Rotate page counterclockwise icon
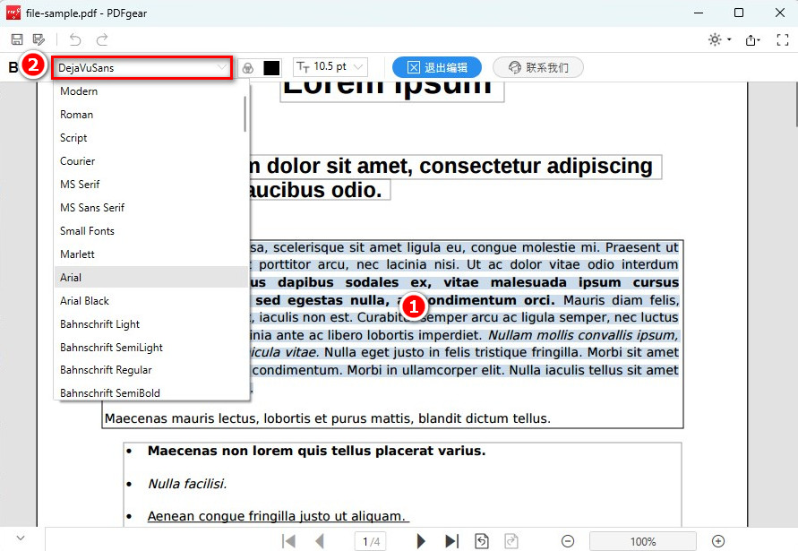 pyautogui.click(x=482, y=540)
